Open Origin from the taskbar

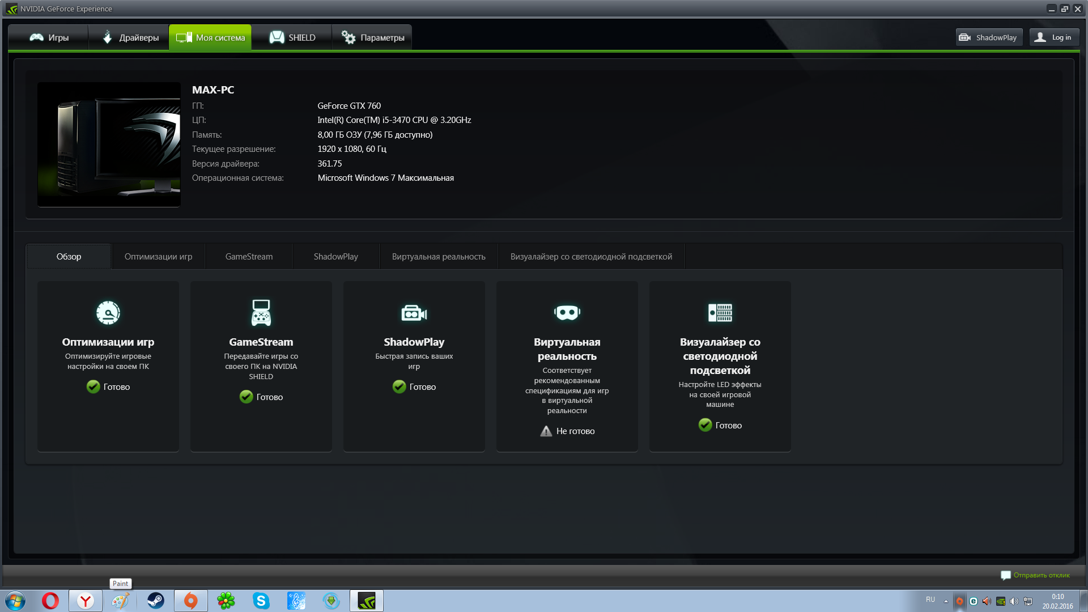point(191,601)
